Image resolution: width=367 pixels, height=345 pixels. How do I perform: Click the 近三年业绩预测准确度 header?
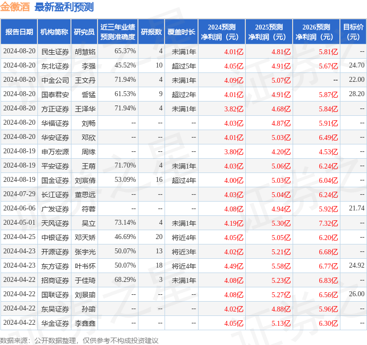[x=118, y=32]
